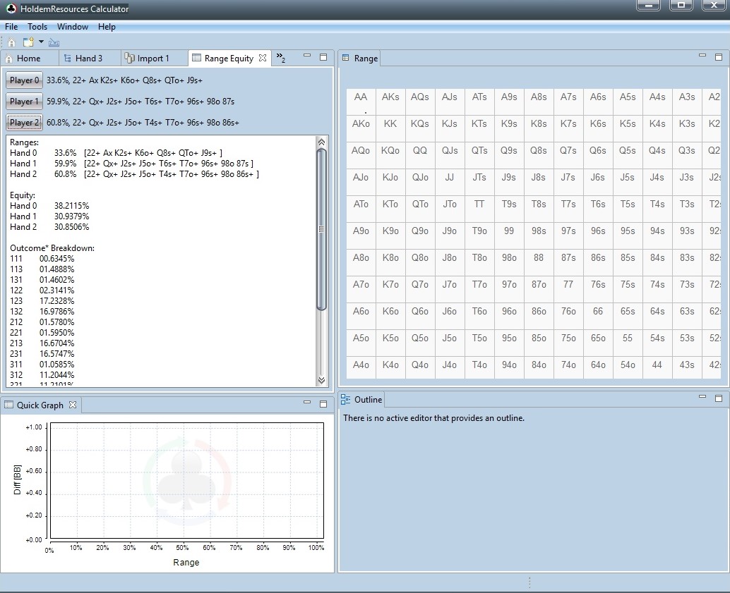Select the T9s hand cell
The image size is (730, 593).
click(509, 209)
